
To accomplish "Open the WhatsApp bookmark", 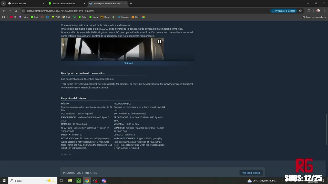I will click(x=74, y=17).
